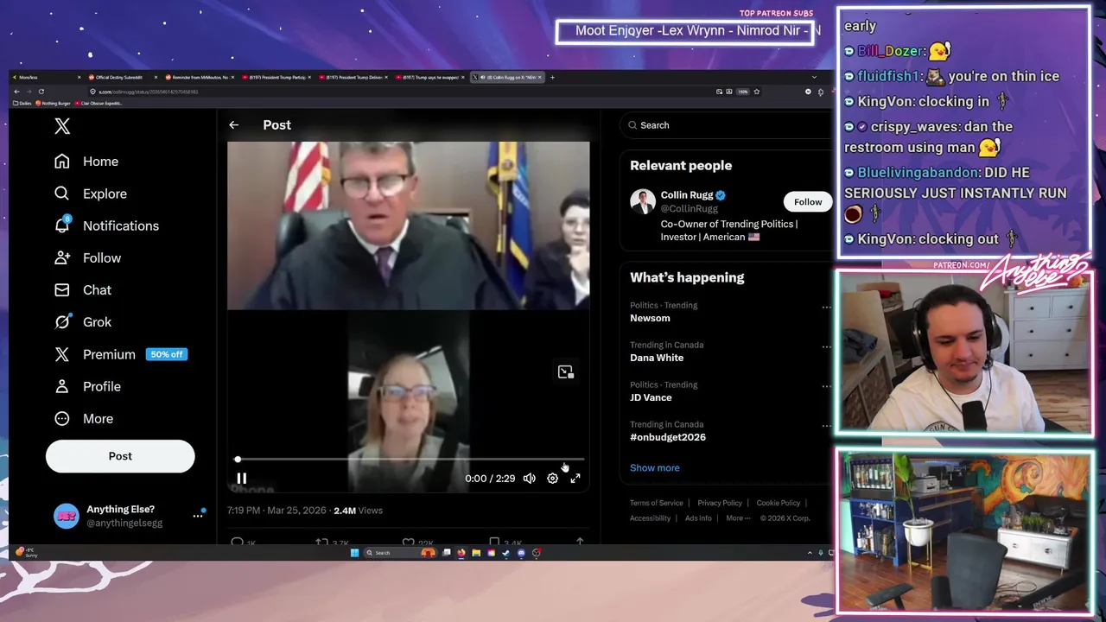Follow Collin Rugg
1106x622 pixels.
click(x=808, y=202)
